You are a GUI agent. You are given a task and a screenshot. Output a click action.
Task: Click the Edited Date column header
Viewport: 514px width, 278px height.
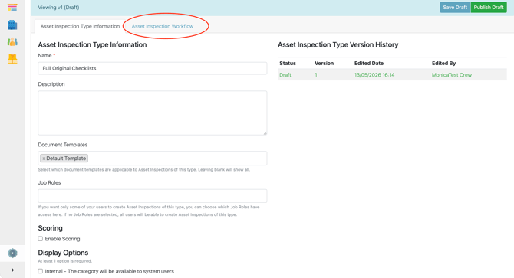(x=369, y=63)
